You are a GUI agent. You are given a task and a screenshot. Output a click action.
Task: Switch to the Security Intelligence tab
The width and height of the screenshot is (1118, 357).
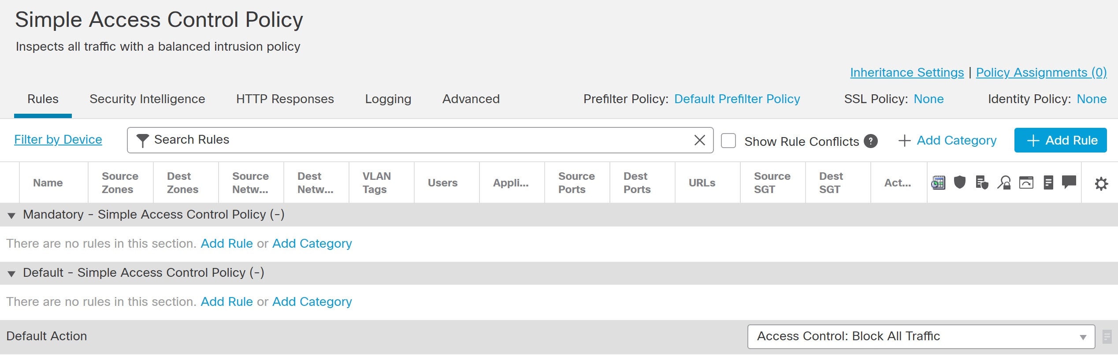tap(147, 99)
